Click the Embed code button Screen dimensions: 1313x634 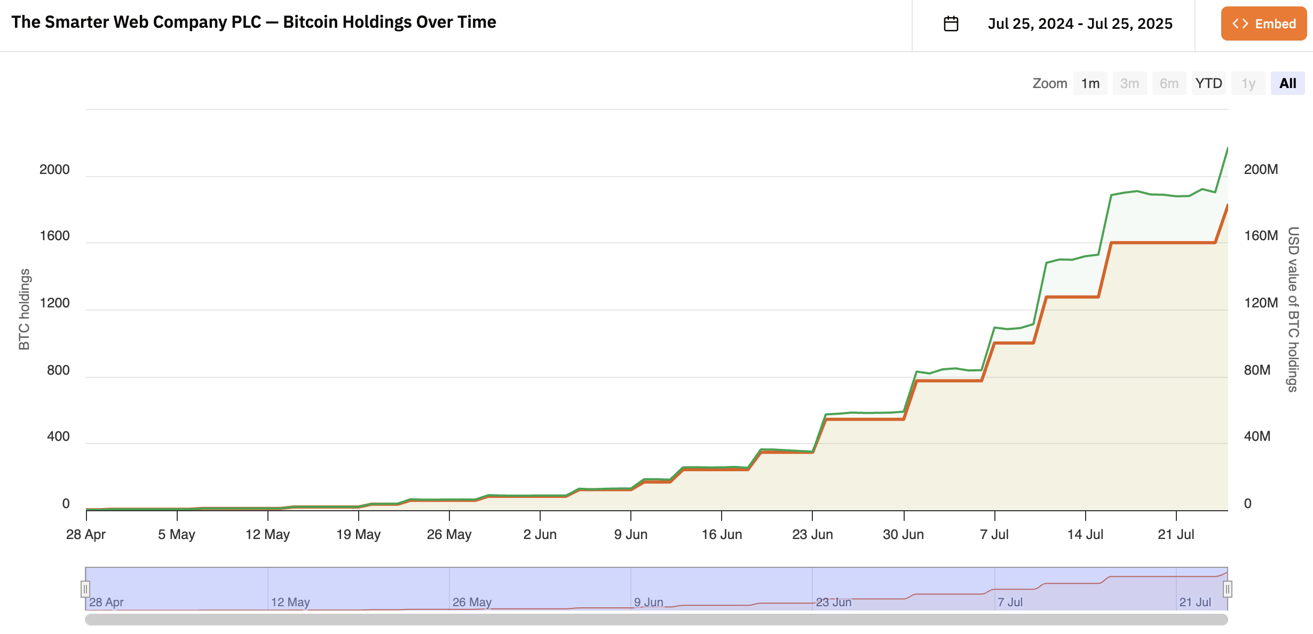point(1263,24)
